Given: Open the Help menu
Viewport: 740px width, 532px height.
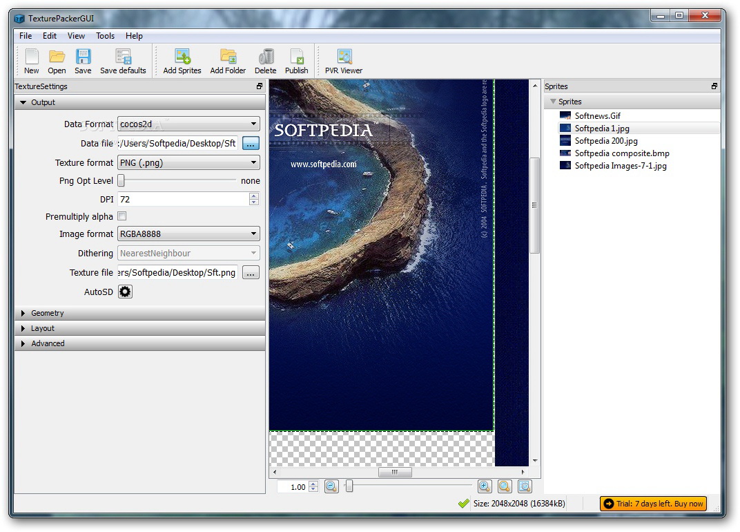Looking at the screenshot, I should tap(134, 36).
